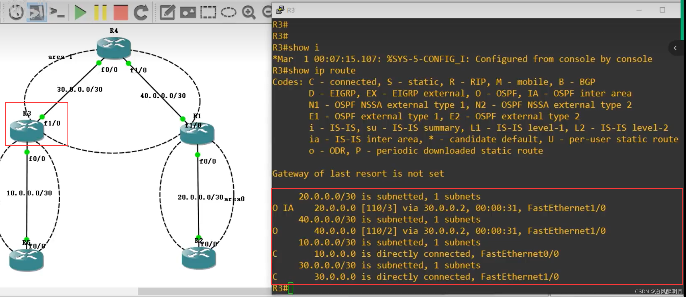Select router R4 in topology
The height and width of the screenshot is (297, 686).
pyautogui.click(x=114, y=48)
